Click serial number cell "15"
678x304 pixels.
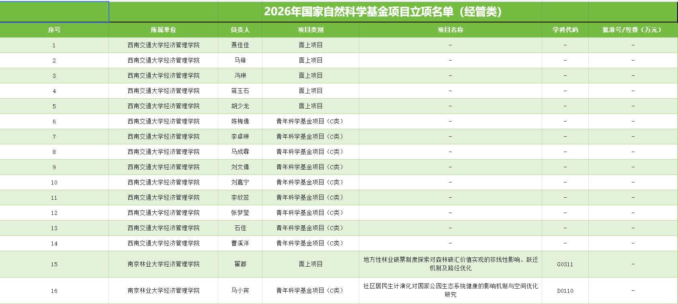coord(54,264)
